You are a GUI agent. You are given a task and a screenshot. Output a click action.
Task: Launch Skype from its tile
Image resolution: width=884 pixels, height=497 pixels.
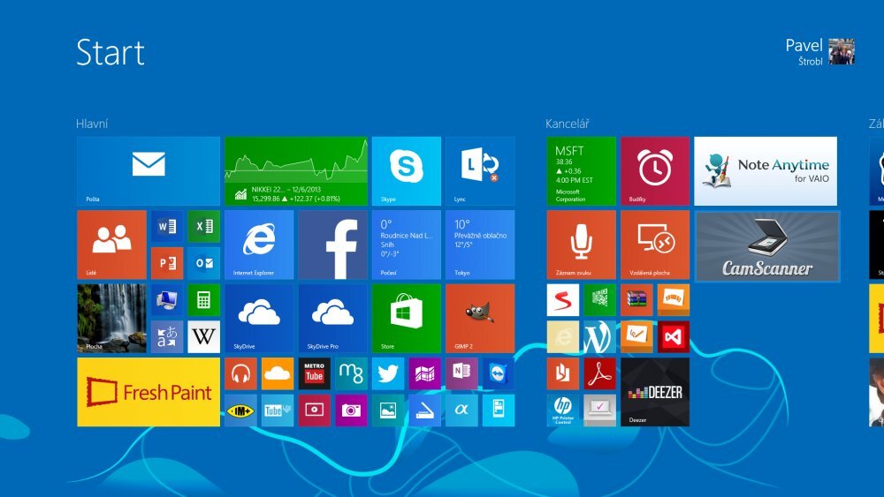(x=406, y=170)
